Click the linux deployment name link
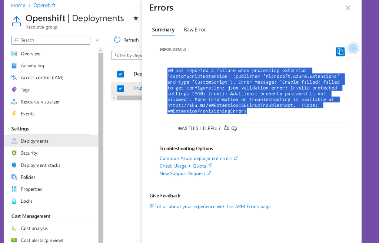The height and width of the screenshot is (243, 379). tap(138, 88)
